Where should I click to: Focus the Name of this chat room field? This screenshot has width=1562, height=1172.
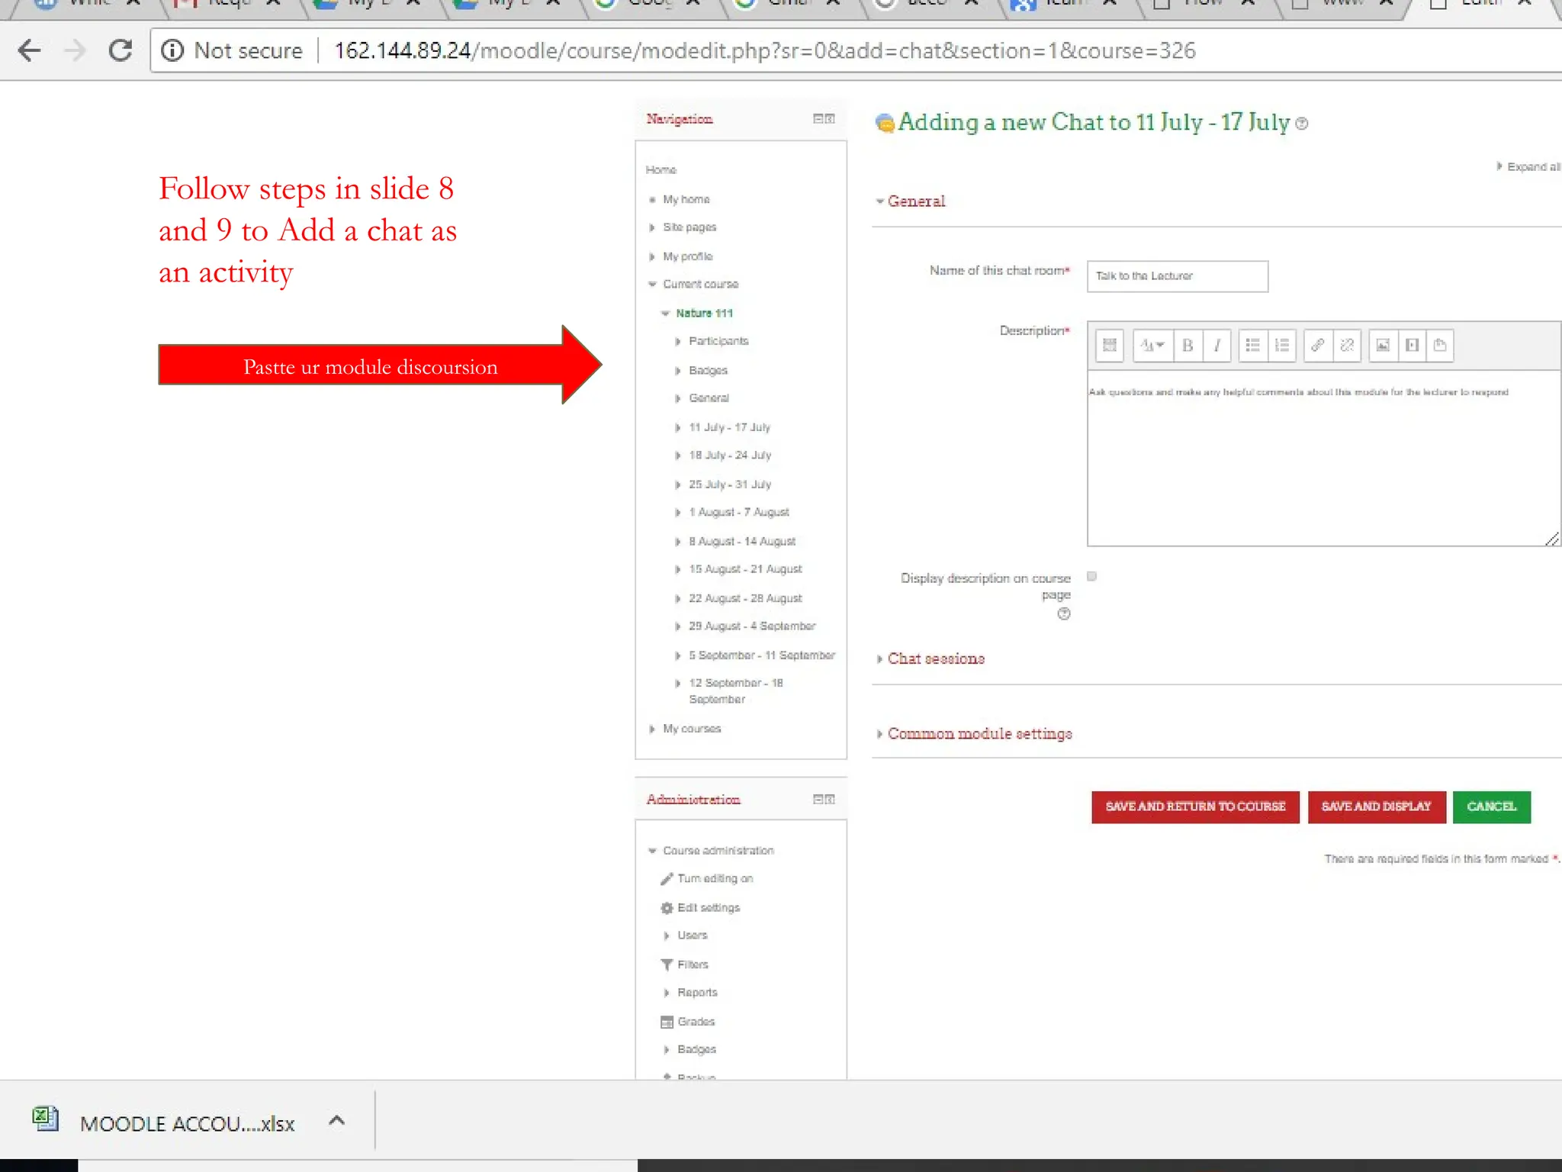coord(1177,276)
